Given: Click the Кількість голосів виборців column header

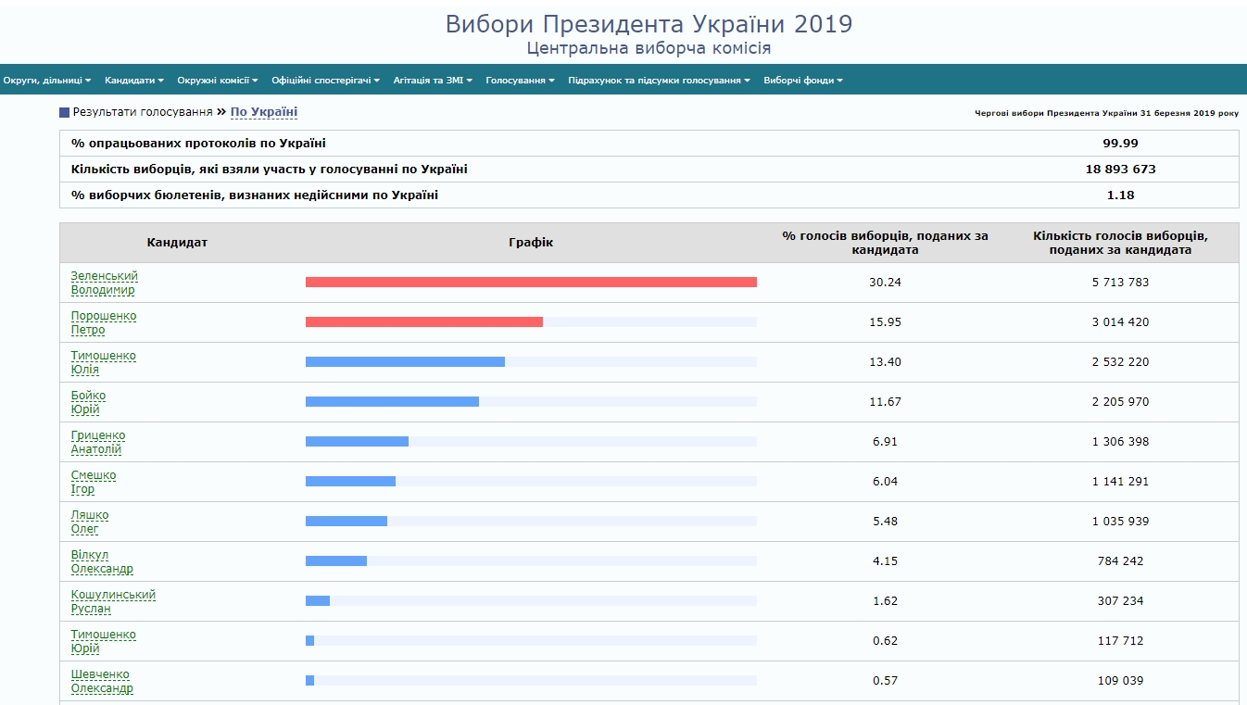Looking at the screenshot, I should [x=1120, y=243].
